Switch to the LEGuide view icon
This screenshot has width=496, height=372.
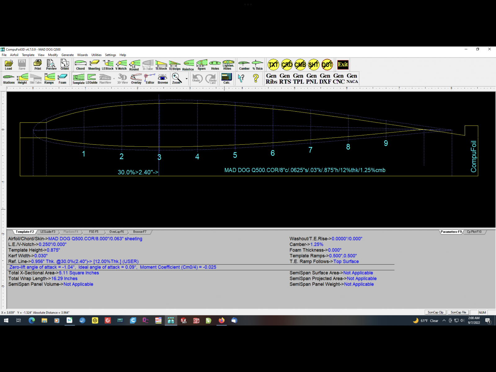(91, 79)
